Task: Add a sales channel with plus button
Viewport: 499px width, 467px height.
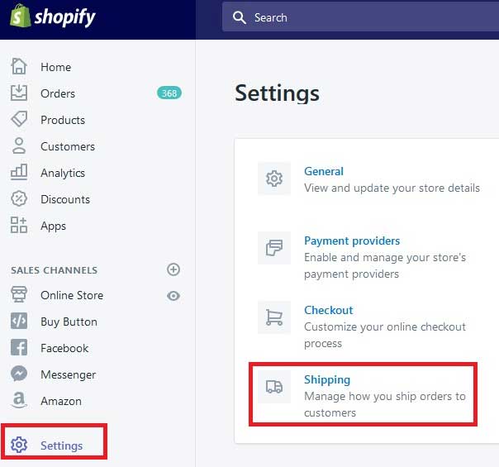Action: pos(173,269)
